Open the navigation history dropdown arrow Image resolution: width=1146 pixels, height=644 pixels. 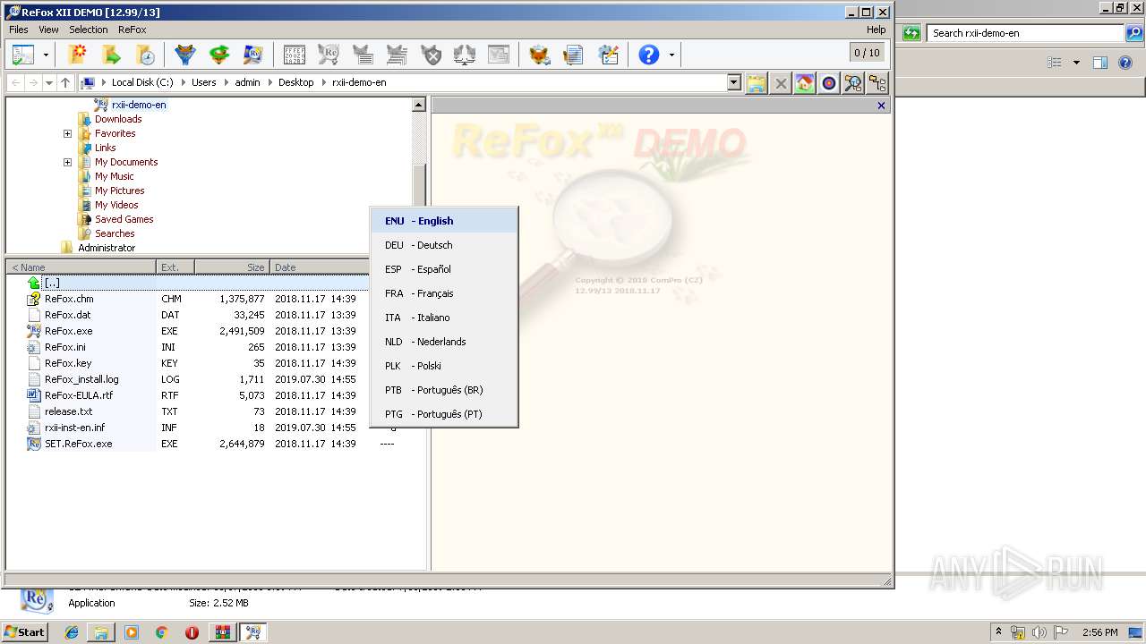pyautogui.click(x=49, y=82)
